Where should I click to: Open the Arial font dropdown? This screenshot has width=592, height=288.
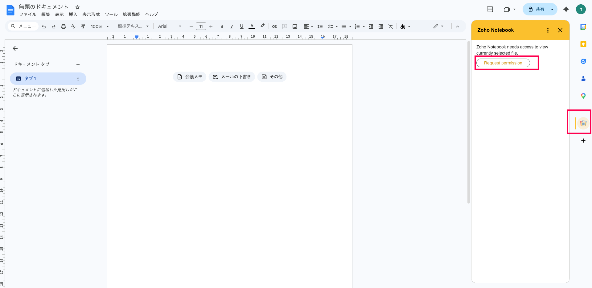169,27
